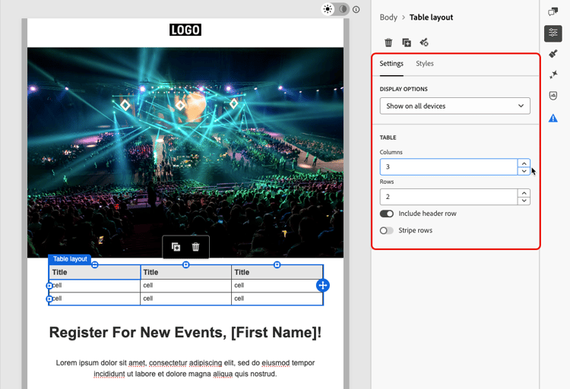Screen dimensions: 570x389
Task: Select the Settings tab
Action: (391, 64)
